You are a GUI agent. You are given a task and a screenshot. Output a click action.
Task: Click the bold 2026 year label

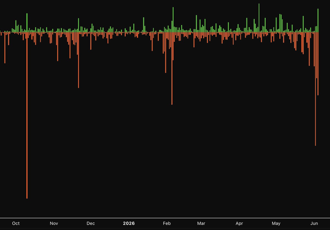(129, 223)
